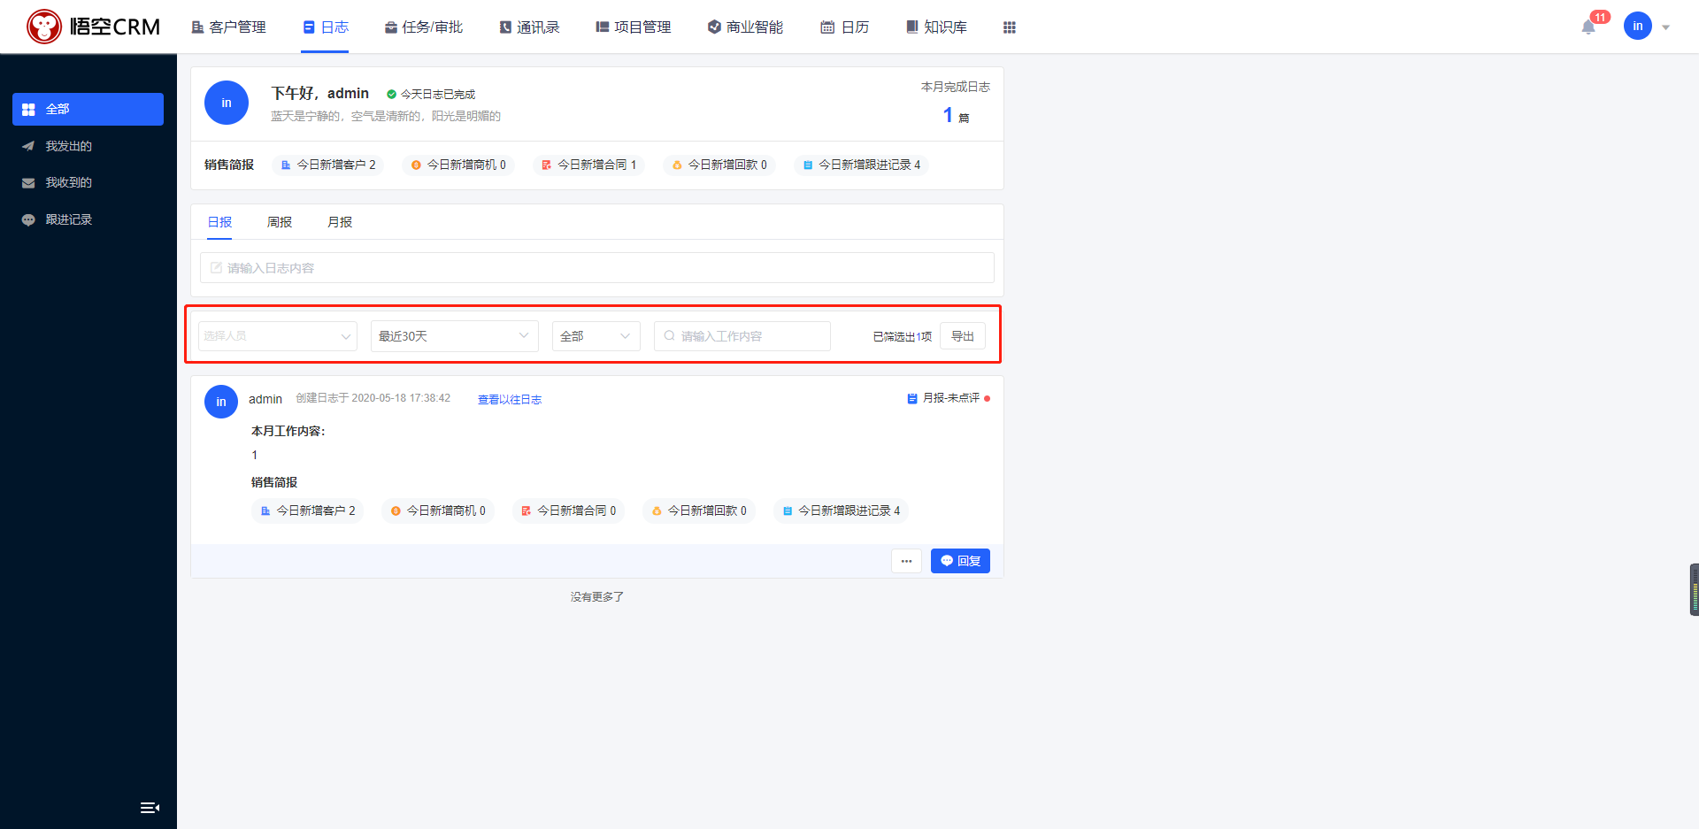Click the 回复 reply button
Viewport: 1699px width, 829px height.
click(960, 561)
